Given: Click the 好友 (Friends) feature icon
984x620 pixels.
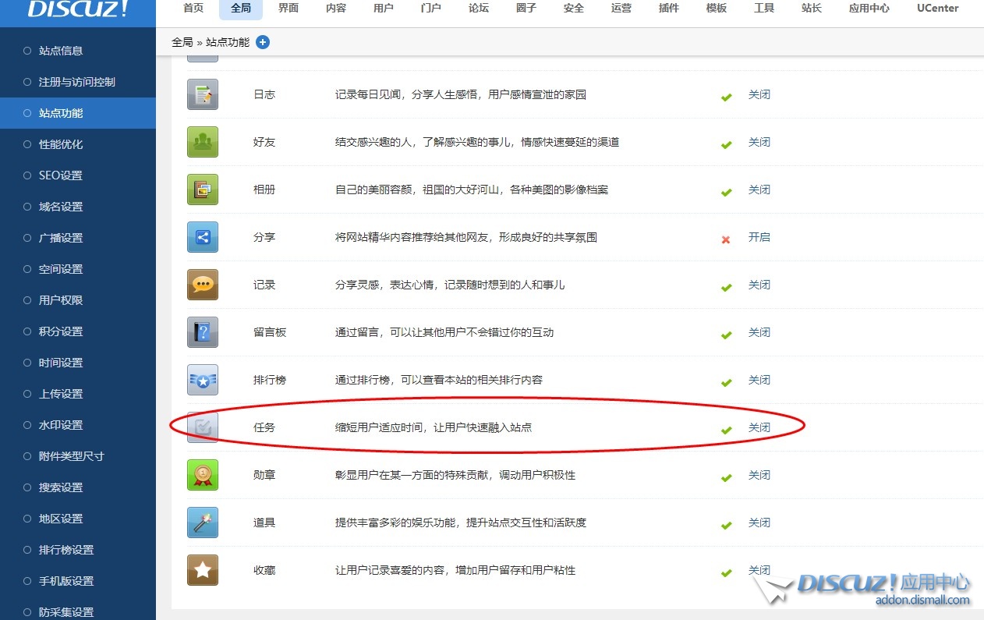Looking at the screenshot, I should [x=203, y=142].
